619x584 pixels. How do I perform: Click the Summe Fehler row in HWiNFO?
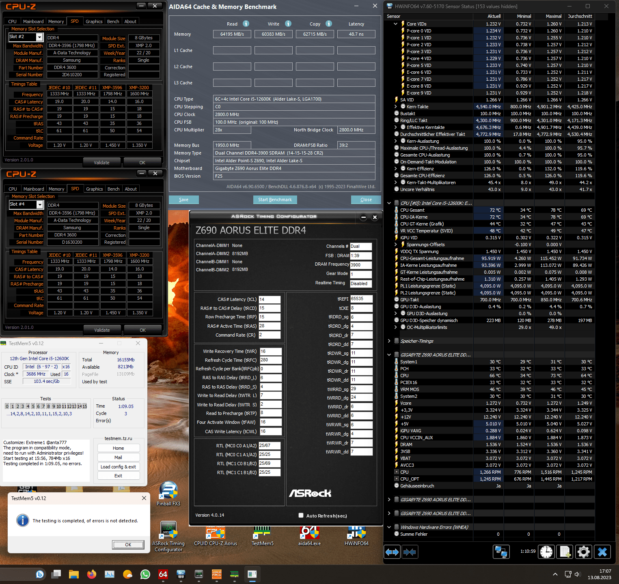pos(490,534)
